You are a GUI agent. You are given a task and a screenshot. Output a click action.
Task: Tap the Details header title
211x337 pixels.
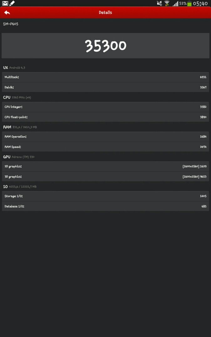(x=106, y=12)
